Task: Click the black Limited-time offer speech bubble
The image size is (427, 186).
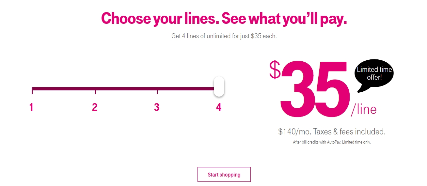Action: point(374,74)
